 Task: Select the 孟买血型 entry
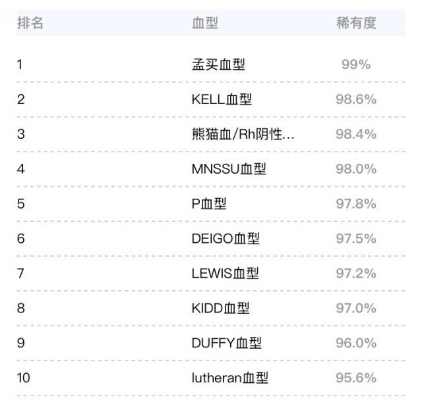[218, 64]
